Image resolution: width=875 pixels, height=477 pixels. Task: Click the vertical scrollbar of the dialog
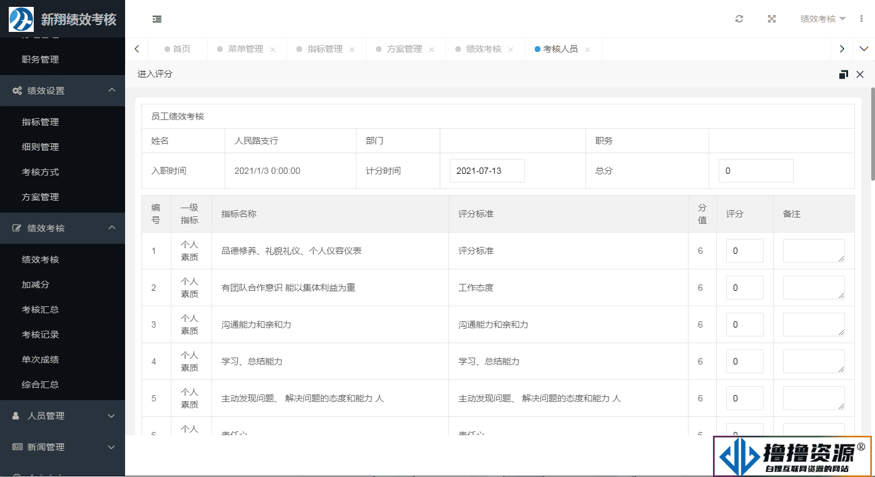tap(872, 134)
